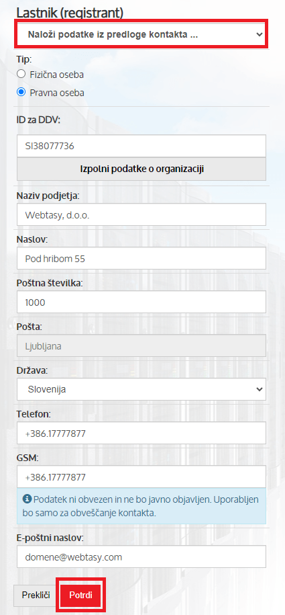Image resolution: width=285 pixels, height=615 pixels.
Task: Focus the Telefon number field
Action: [141, 433]
